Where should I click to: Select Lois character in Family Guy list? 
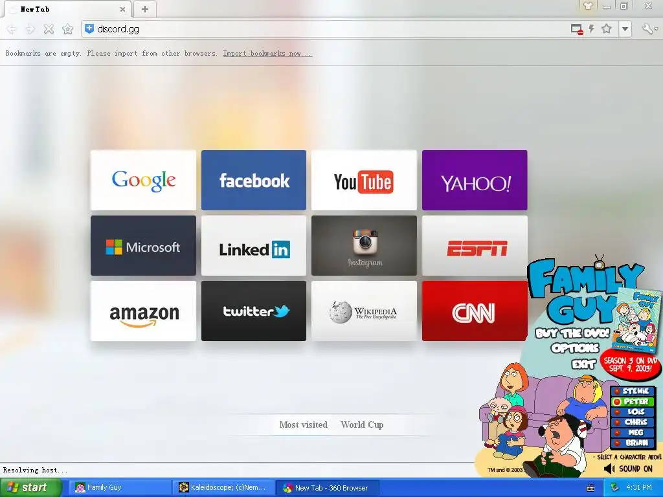tap(633, 412)
